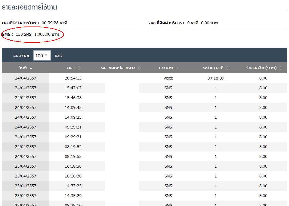Click the แสดงผล label
The height and width of the screenshot is (206, 289).
(21, 56)
